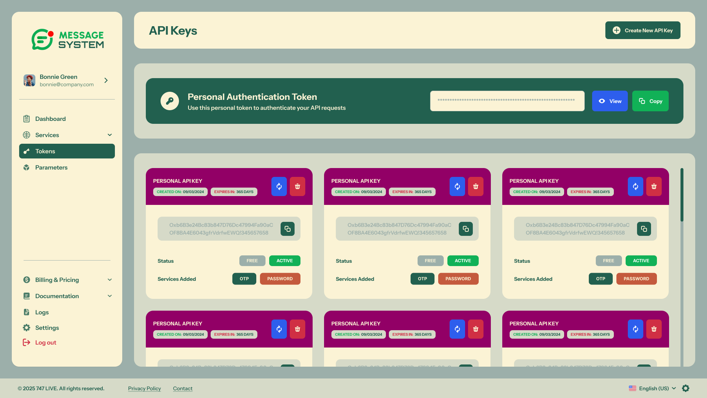Image resolution: width=707 pixels, height=398 pixels.
Task: Open the Contact footer link
Action: point(183,388)
